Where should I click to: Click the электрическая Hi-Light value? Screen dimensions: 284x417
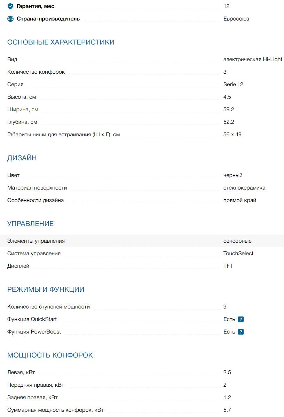(253, 59)
